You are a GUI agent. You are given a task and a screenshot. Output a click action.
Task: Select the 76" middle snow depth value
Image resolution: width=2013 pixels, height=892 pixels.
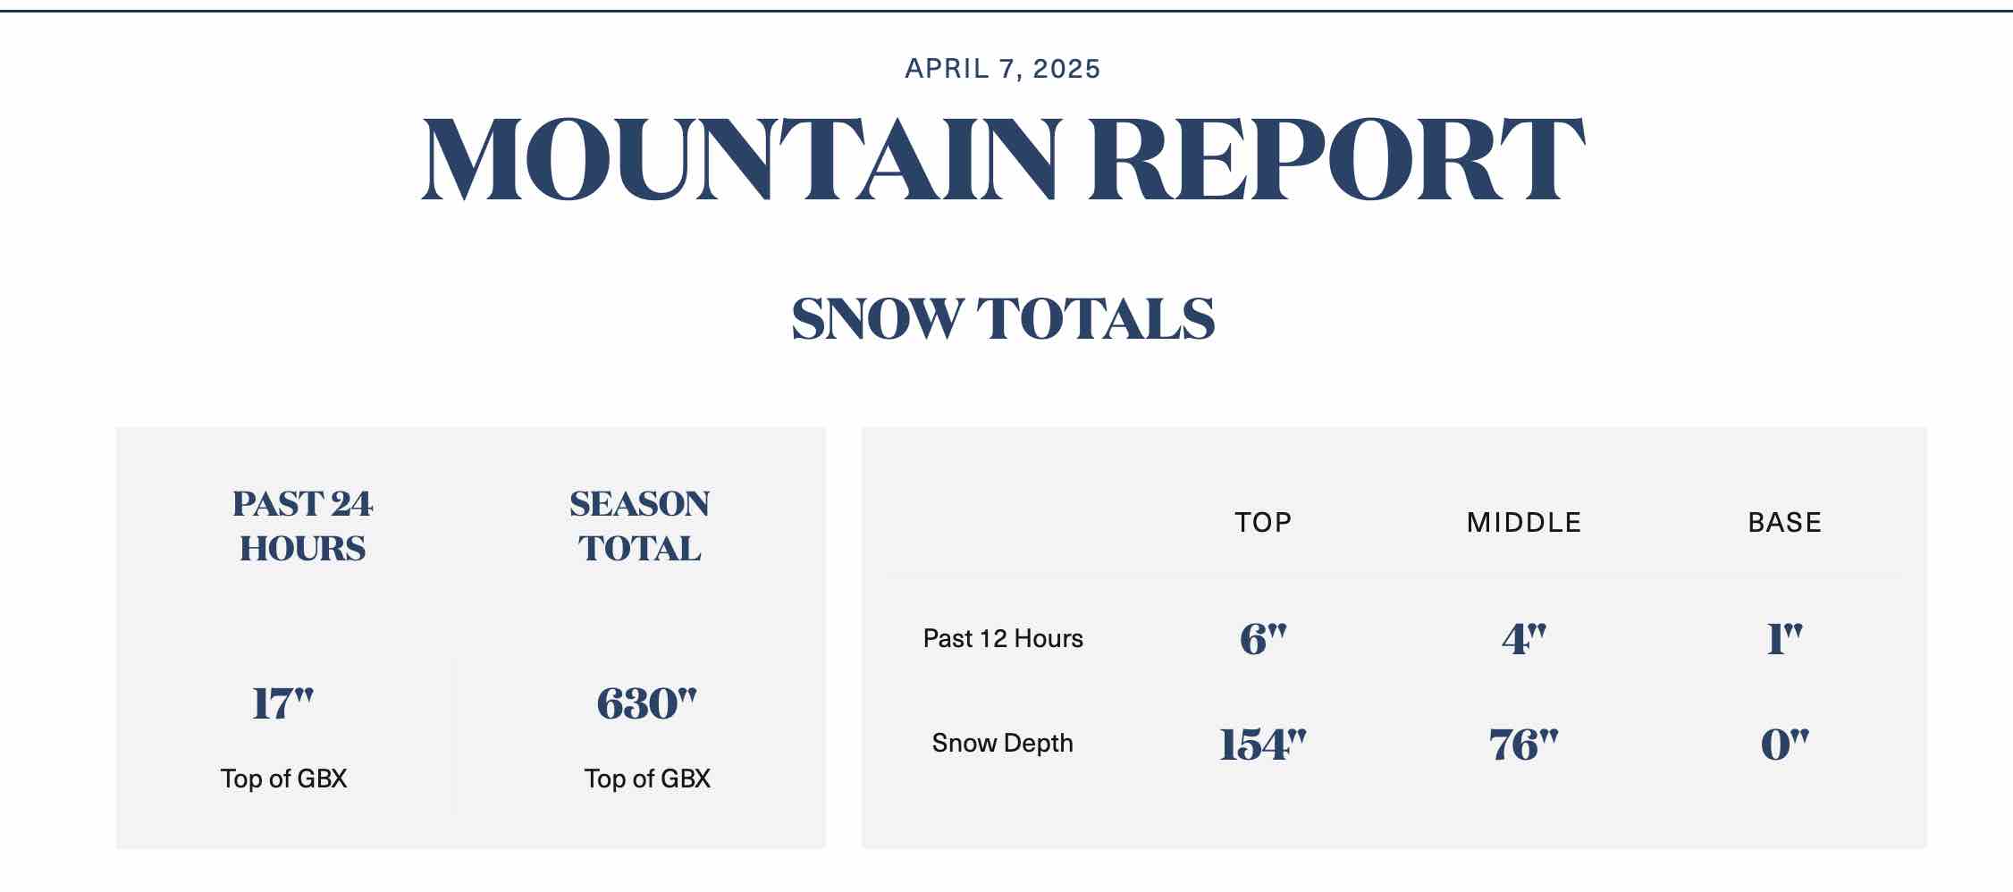click(1524, 745)
